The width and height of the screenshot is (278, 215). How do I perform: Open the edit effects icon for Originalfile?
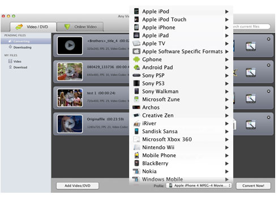pos(251,125)
